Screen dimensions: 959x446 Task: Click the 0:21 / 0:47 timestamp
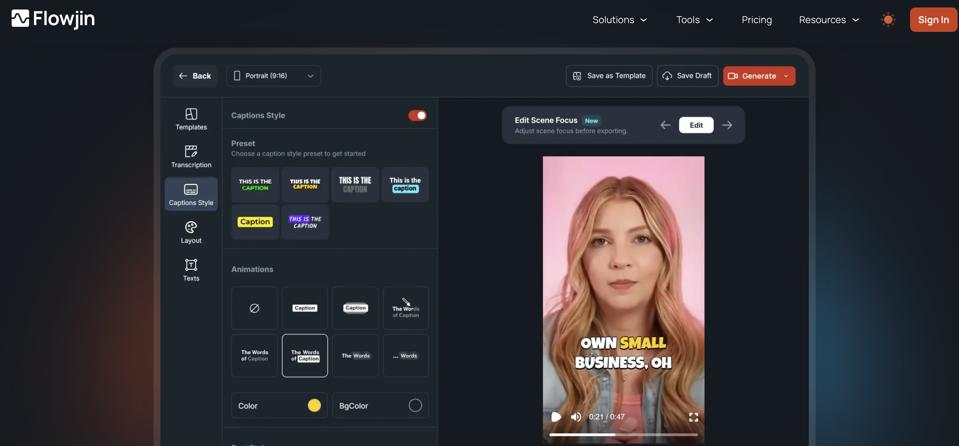(x=607, y=416)
